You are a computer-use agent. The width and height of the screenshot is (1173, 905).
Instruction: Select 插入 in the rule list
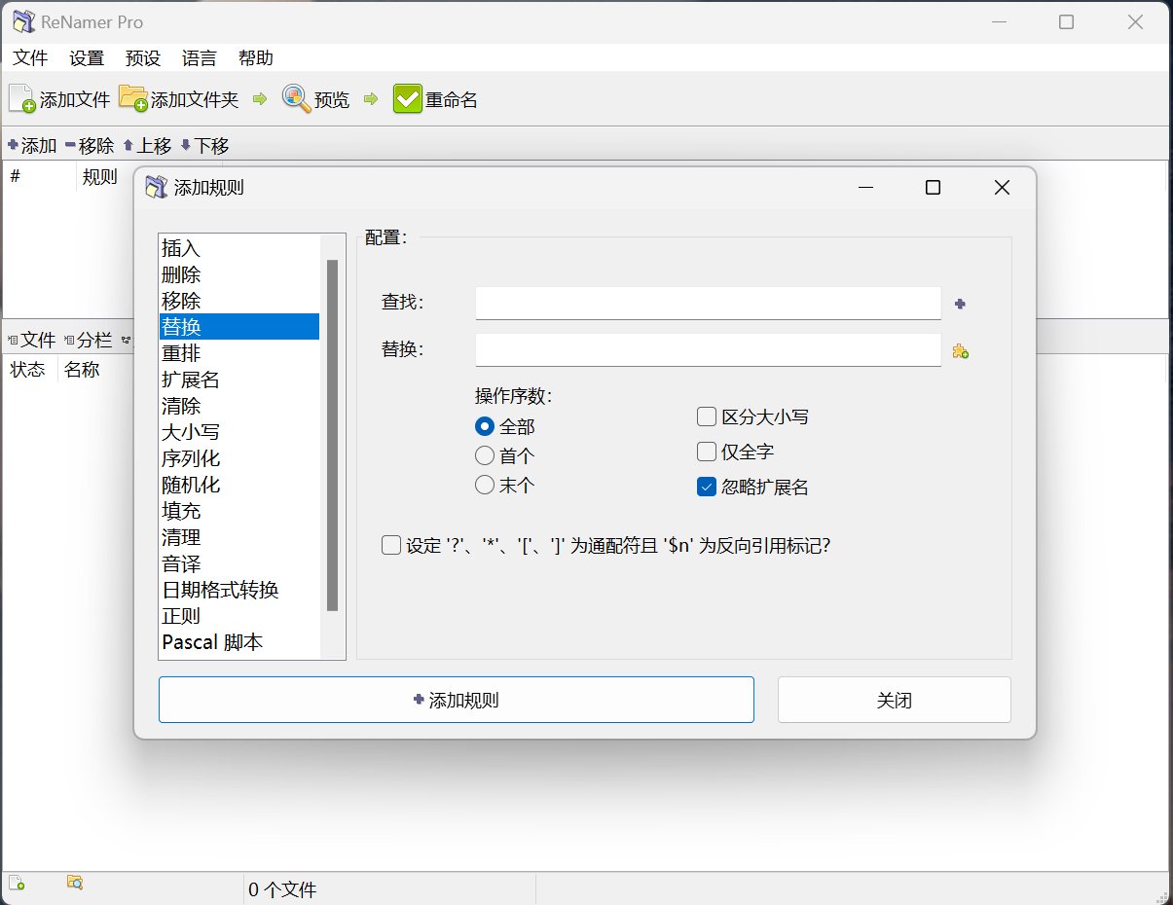pyautogui.click(x=239, y=248)
